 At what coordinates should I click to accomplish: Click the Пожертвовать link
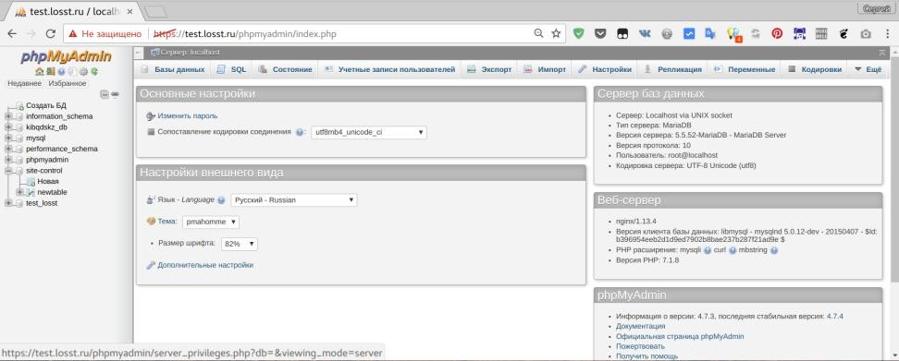pyautogui.click(x=640, y=346)
